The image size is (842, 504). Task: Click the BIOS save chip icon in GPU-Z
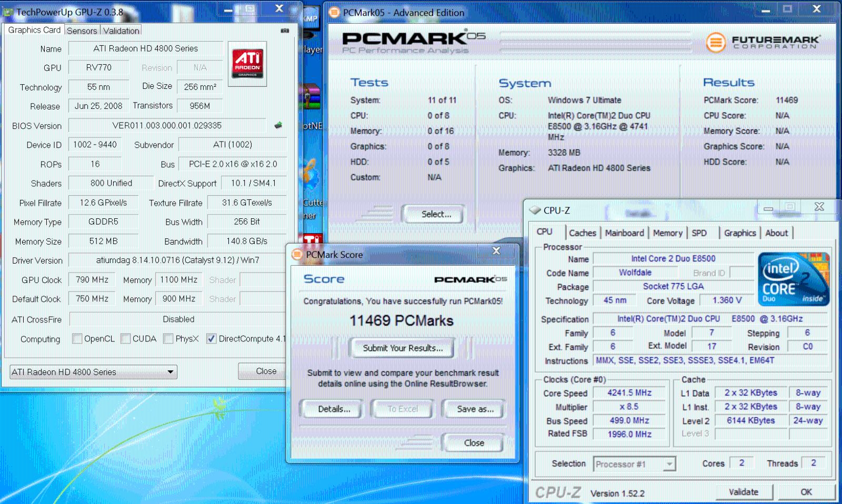tap(278, 125)
